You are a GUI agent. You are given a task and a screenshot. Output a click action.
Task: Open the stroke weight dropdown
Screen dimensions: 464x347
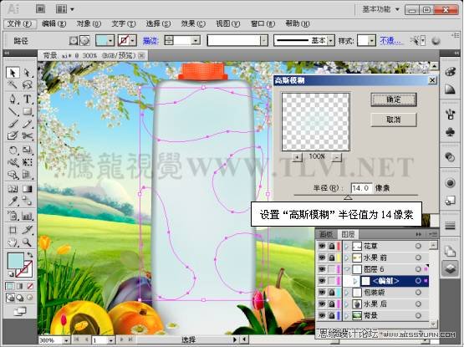tap(196, 41)
